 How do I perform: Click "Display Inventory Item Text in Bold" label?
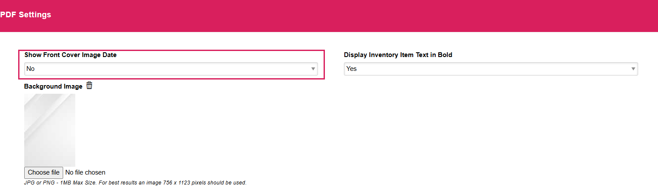tap(398, 55)
